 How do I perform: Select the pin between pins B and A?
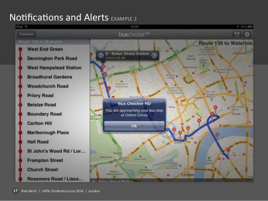(188, 128)
